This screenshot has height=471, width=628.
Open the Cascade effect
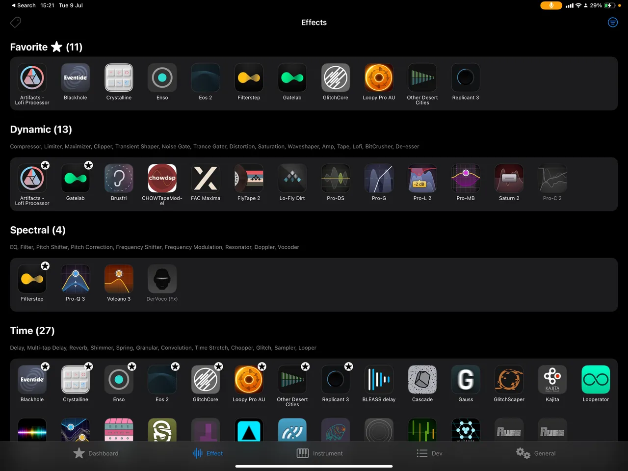pyautogui.click(x=422, y=379)
